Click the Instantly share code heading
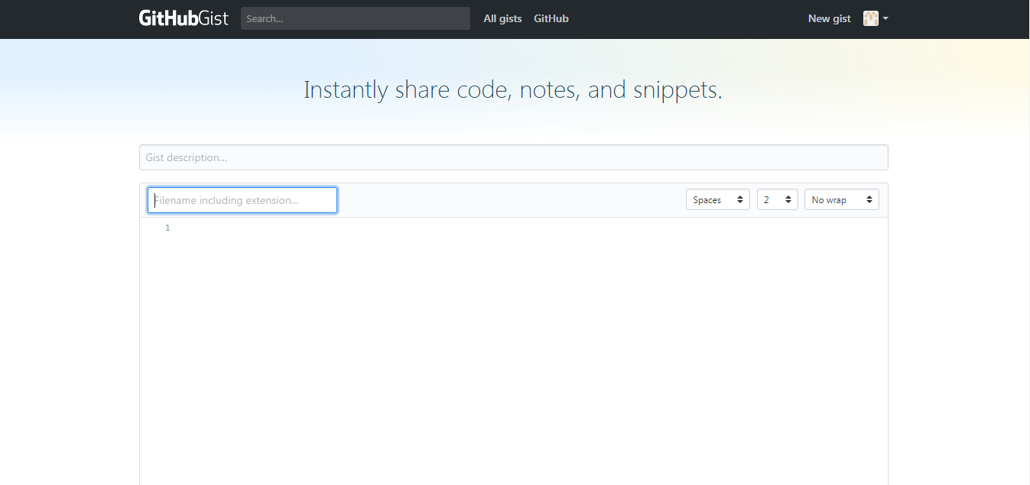The width and height of the screenshot is (1030, 485). [x=513, y=89]
